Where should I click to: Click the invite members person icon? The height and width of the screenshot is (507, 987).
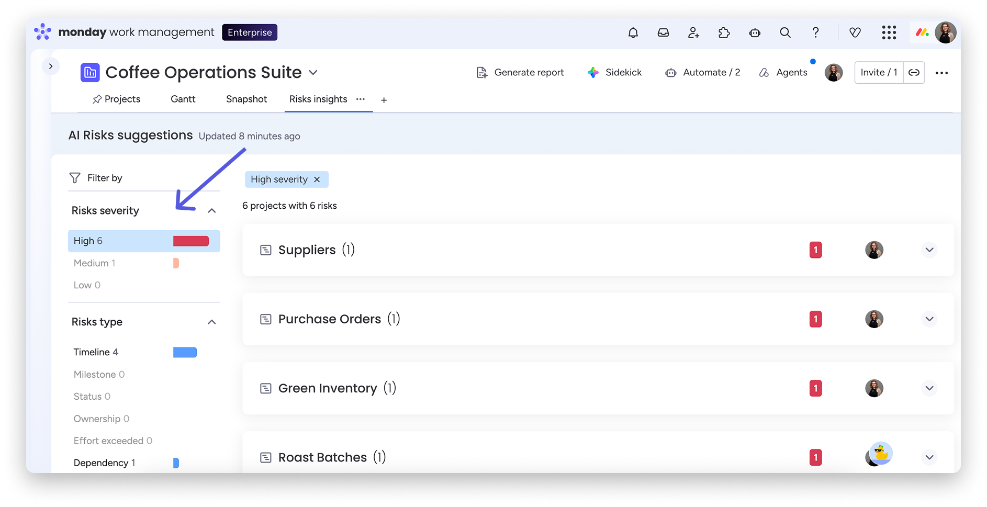click(693, 32)
